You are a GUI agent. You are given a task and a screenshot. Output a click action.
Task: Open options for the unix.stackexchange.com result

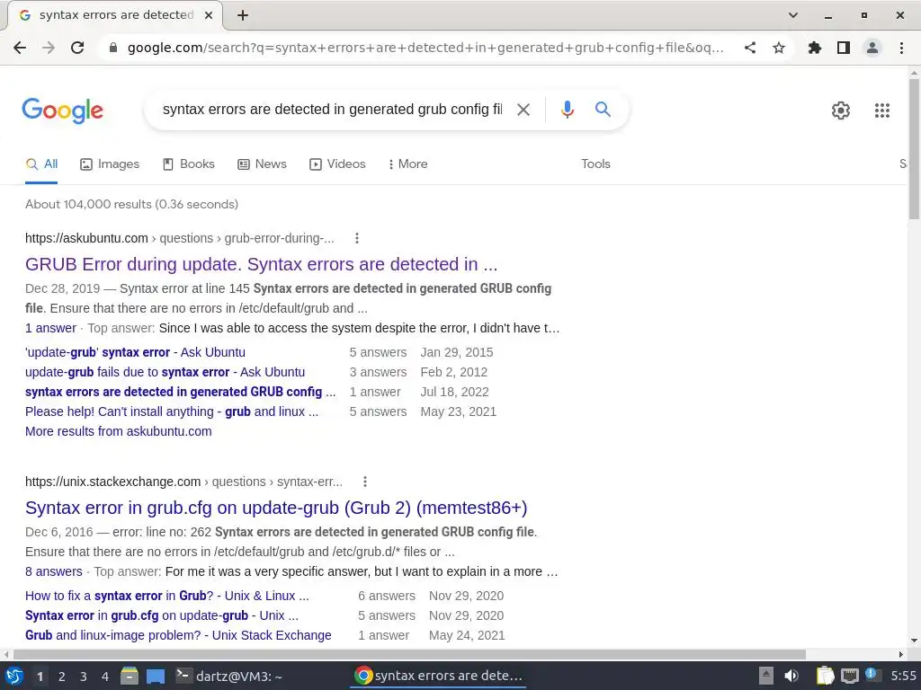(365, 482)
